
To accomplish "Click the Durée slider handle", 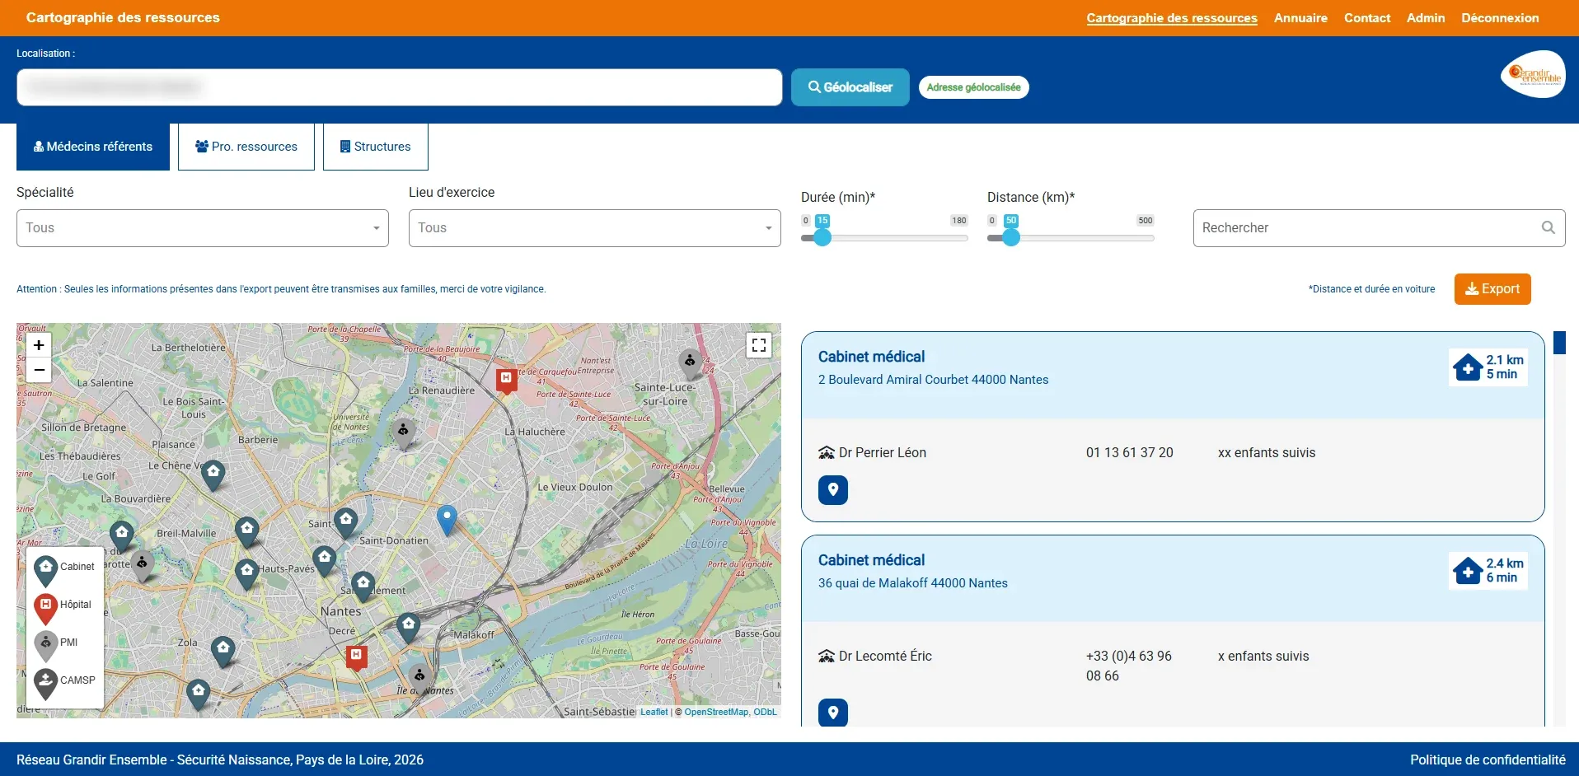I will (822, 238).
